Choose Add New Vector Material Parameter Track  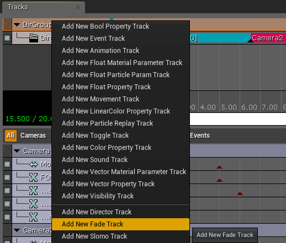coord(121,172)
